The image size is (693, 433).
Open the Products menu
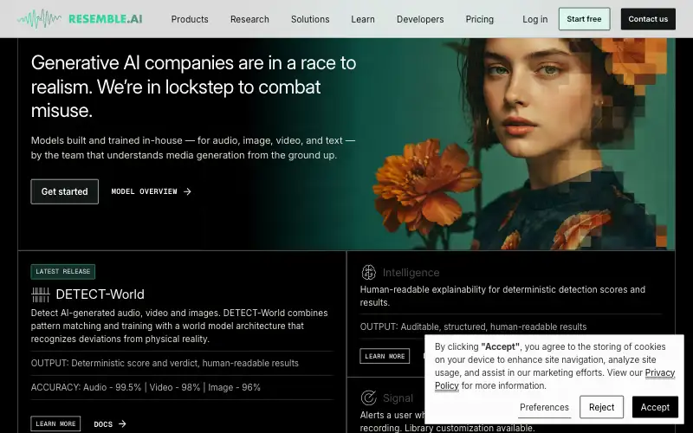[190, 19]
